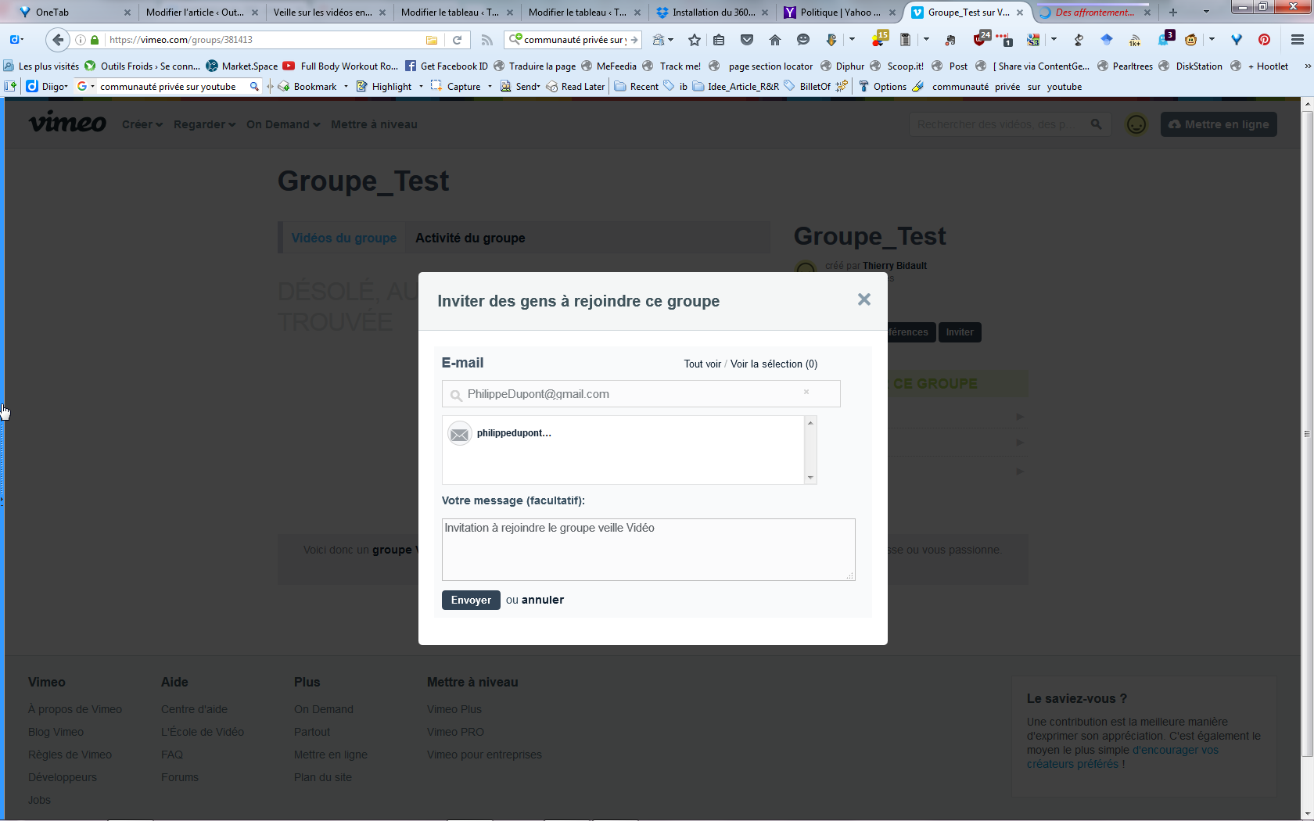Viewport: 1314px width, 821px height.
Task: Clear the e-mail field with the small x
Action: [x=806, y=393]
